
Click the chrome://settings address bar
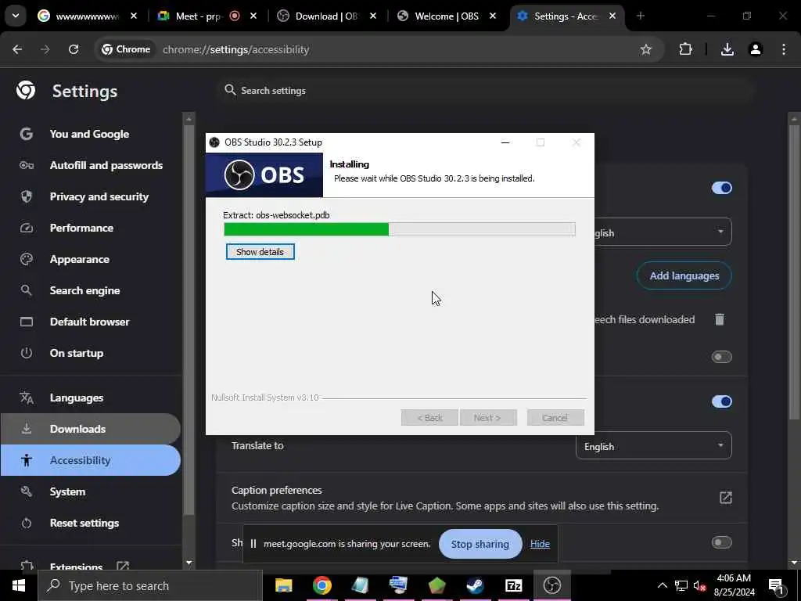pyautogui.click(x=378, y=49)
